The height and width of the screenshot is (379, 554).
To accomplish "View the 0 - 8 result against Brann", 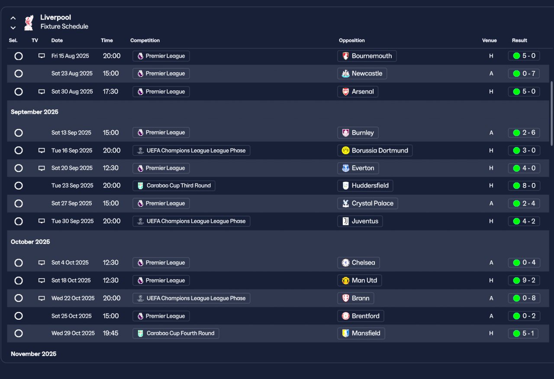I will (524, 298).
